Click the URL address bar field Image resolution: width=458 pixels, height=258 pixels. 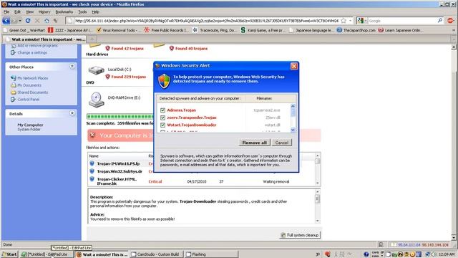click(207, 21)
